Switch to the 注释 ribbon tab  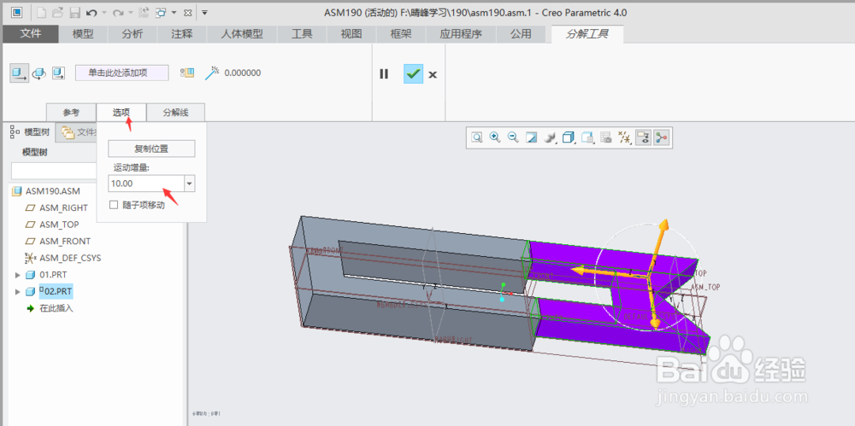181,34
